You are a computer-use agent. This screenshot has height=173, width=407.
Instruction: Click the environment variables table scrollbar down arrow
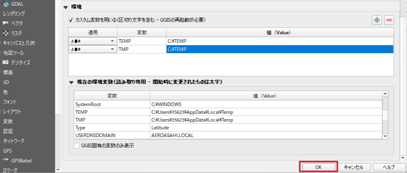point(385,136)
